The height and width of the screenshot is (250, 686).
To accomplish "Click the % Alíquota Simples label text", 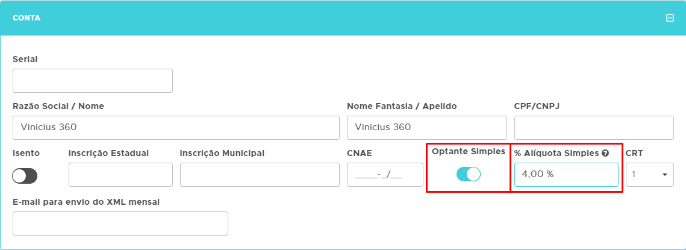I will coord(556,153).
